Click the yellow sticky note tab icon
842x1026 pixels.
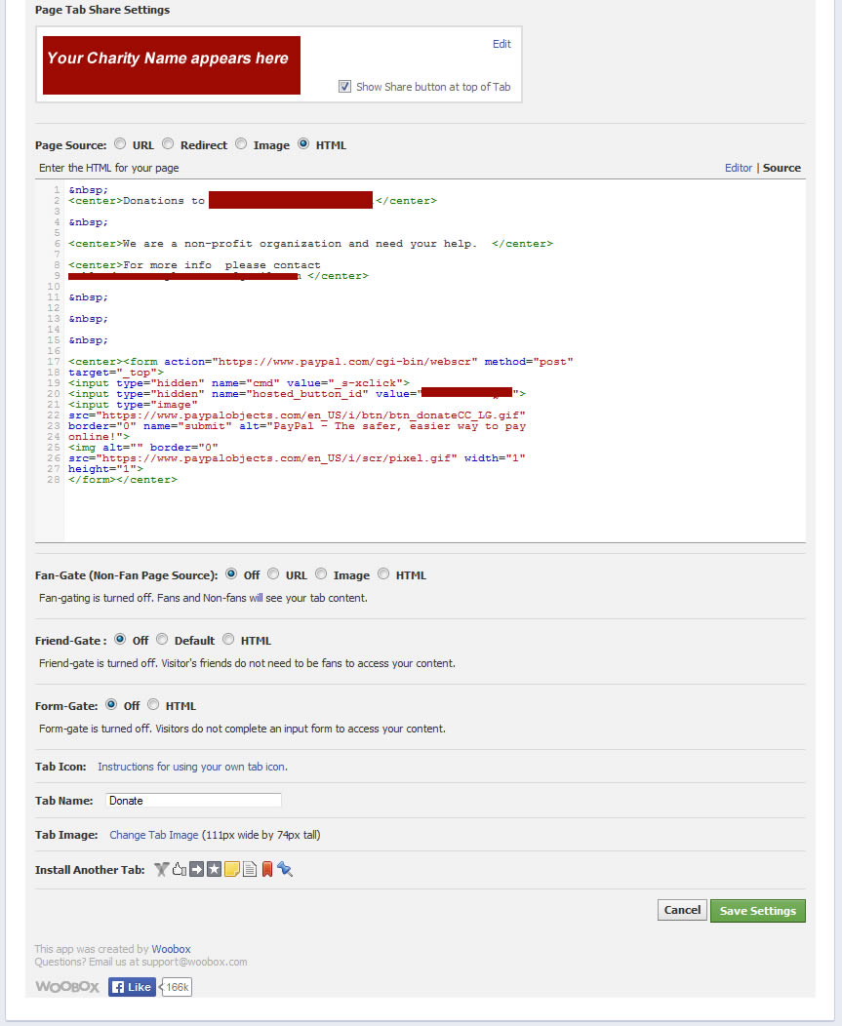click(231, 869)
